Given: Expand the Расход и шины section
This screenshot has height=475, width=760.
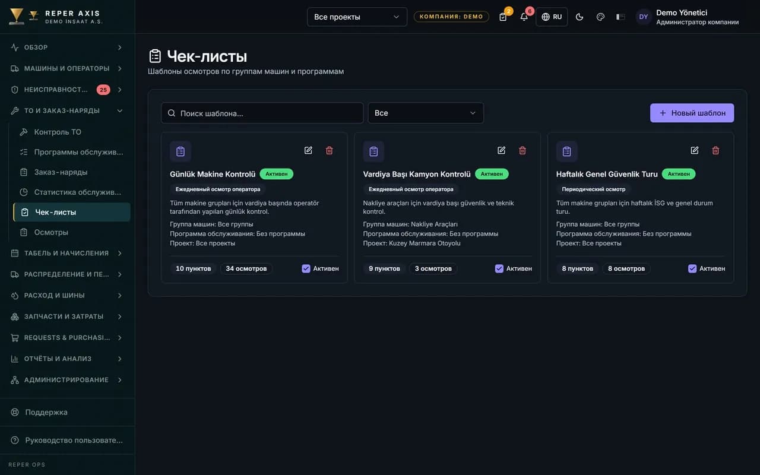Looking at the screenshot, I should pos(67,295).
